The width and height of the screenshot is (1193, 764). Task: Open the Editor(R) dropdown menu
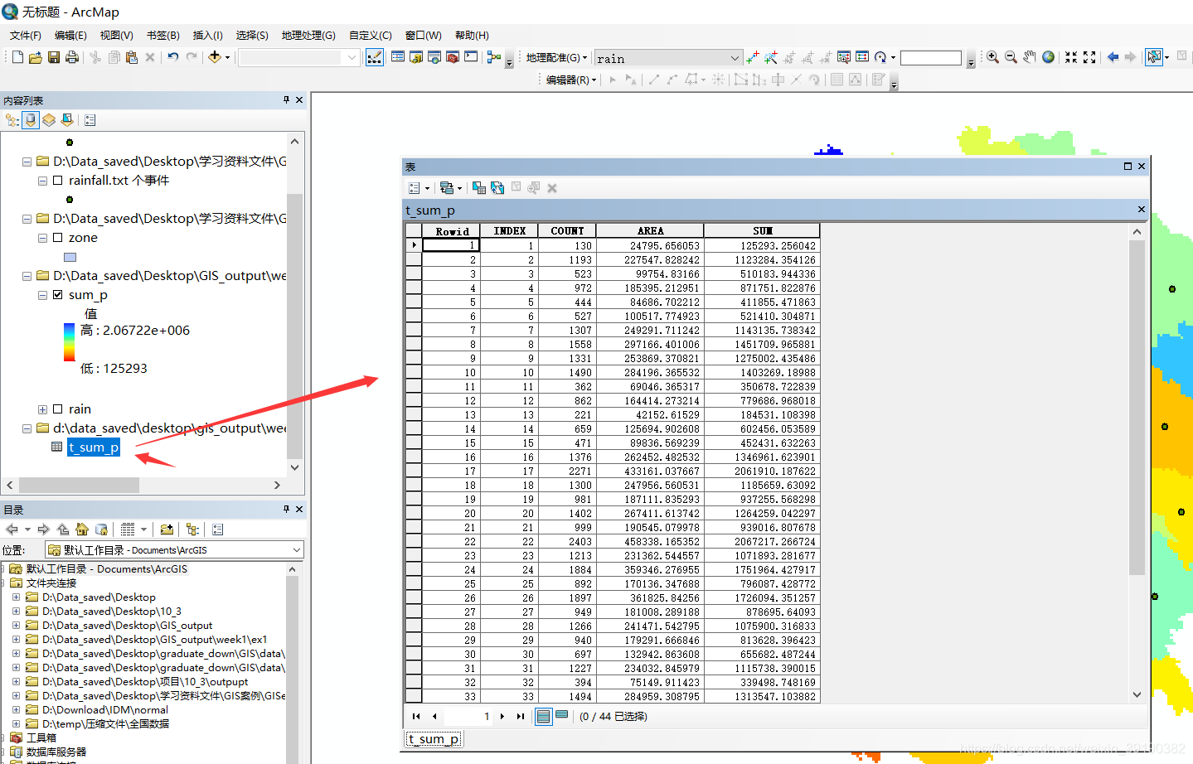[571, 80]
